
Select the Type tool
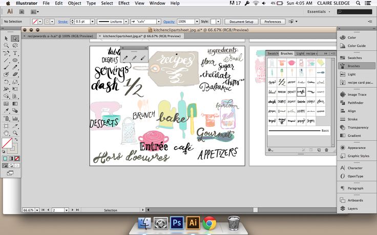[15, 53]
